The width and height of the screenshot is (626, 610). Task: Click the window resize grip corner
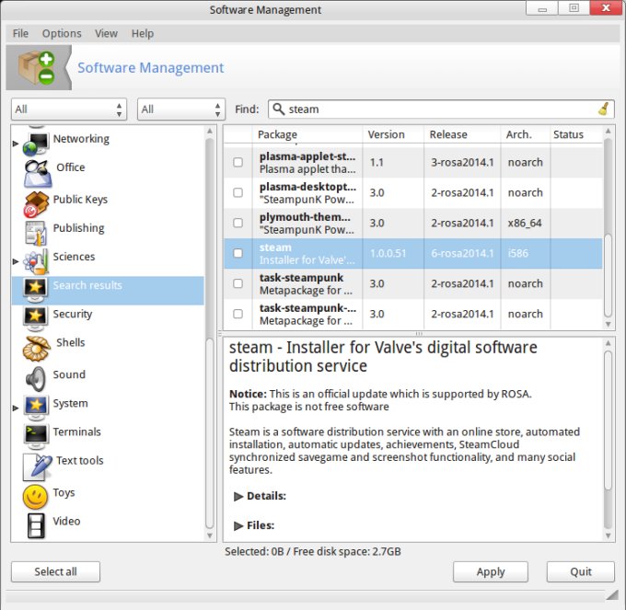click(x=612, y=595)
